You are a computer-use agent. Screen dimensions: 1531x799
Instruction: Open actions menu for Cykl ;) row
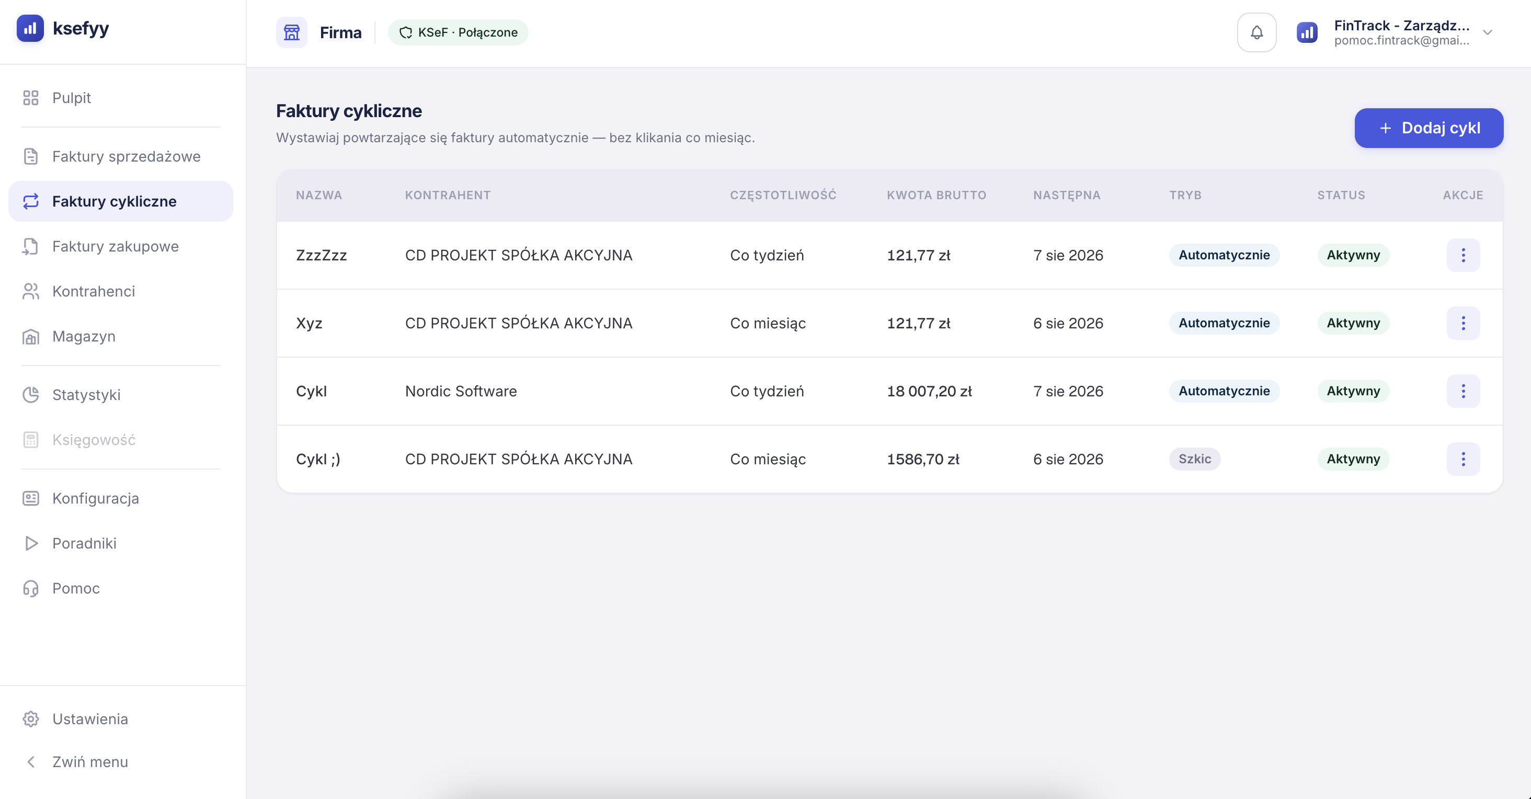(x=1463, y=459)
